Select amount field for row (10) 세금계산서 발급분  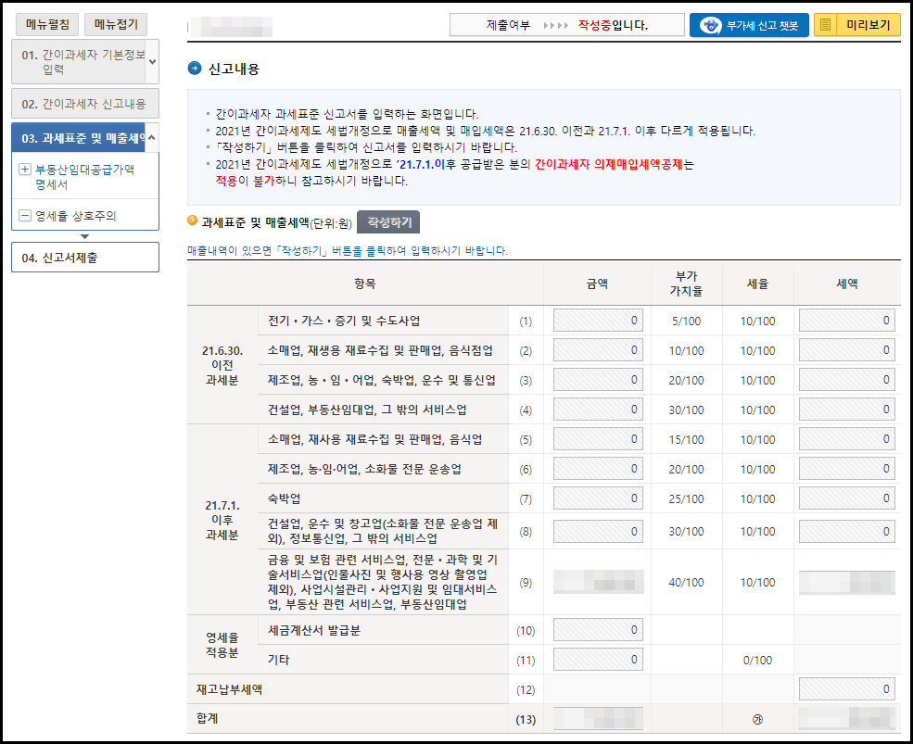click(x=598, y=630)
